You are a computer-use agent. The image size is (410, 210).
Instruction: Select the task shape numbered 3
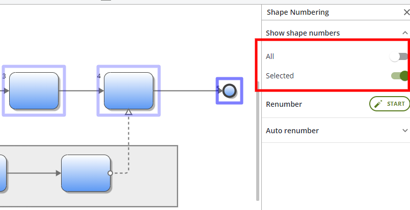tap(34, 91)
